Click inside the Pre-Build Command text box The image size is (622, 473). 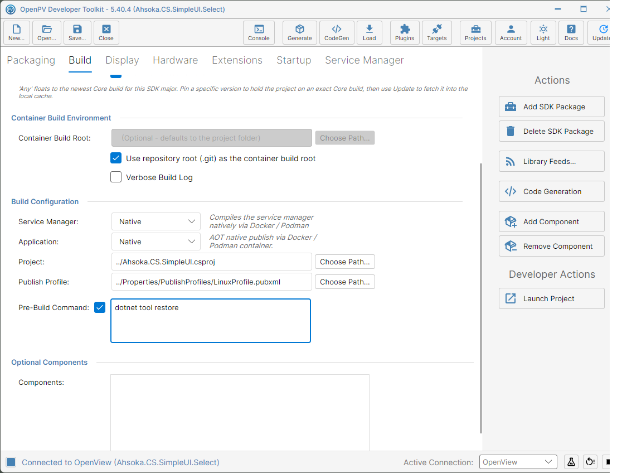pyautogui.click(x=211, y=321)
